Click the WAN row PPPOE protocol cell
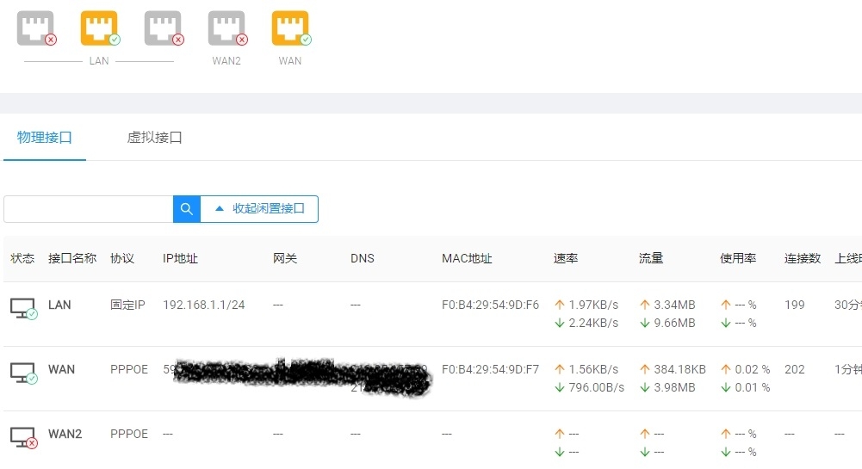862x469 pixels. pos(129,369)
